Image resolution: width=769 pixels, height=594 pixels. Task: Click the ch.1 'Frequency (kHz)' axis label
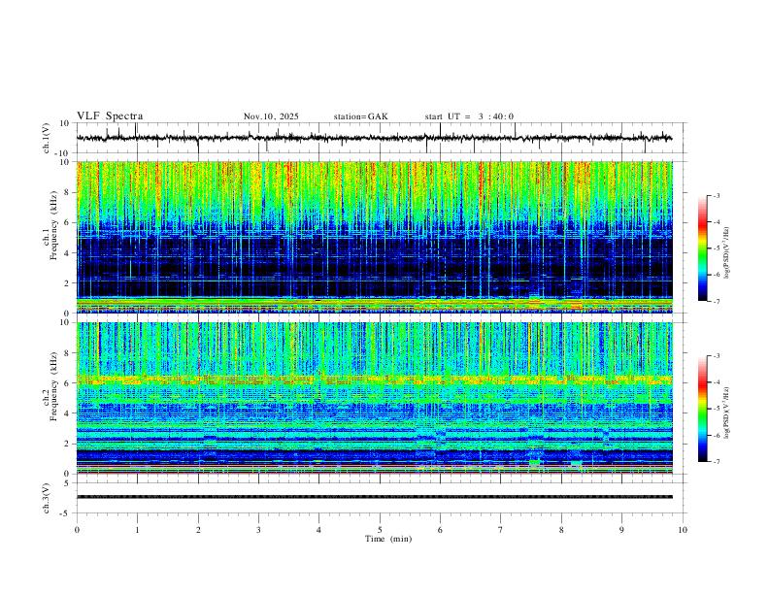[x=53, y=225]
